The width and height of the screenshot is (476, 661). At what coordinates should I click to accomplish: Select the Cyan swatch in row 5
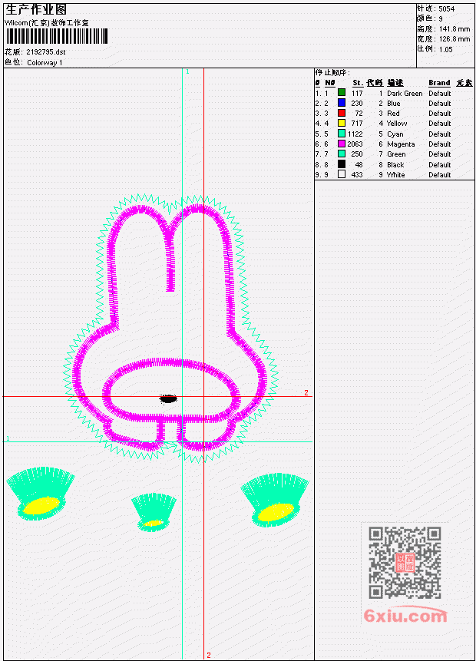point(342,134)
